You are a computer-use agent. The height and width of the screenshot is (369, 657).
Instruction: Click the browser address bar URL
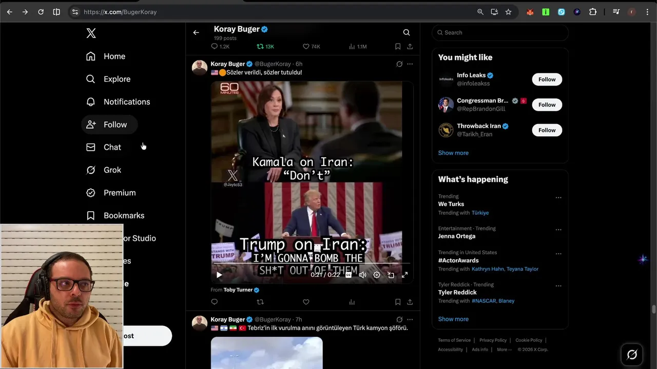tap(120, 12)
